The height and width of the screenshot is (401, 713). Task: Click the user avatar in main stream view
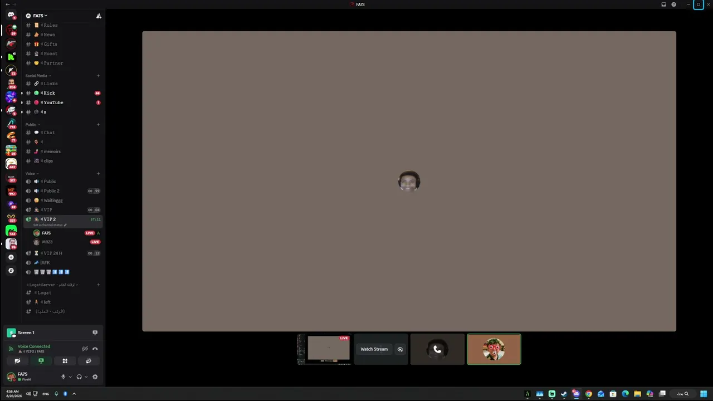(x=409, y=182)
